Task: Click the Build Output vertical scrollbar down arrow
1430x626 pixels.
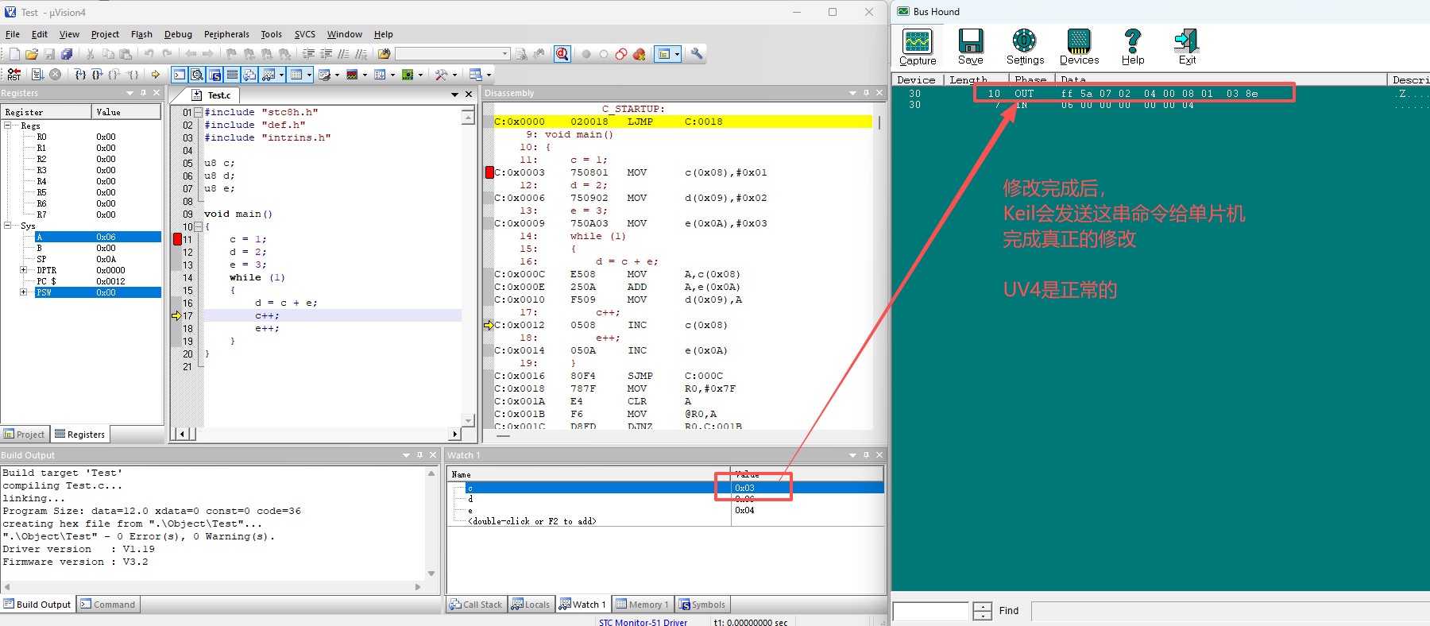Action: point(431,574)
